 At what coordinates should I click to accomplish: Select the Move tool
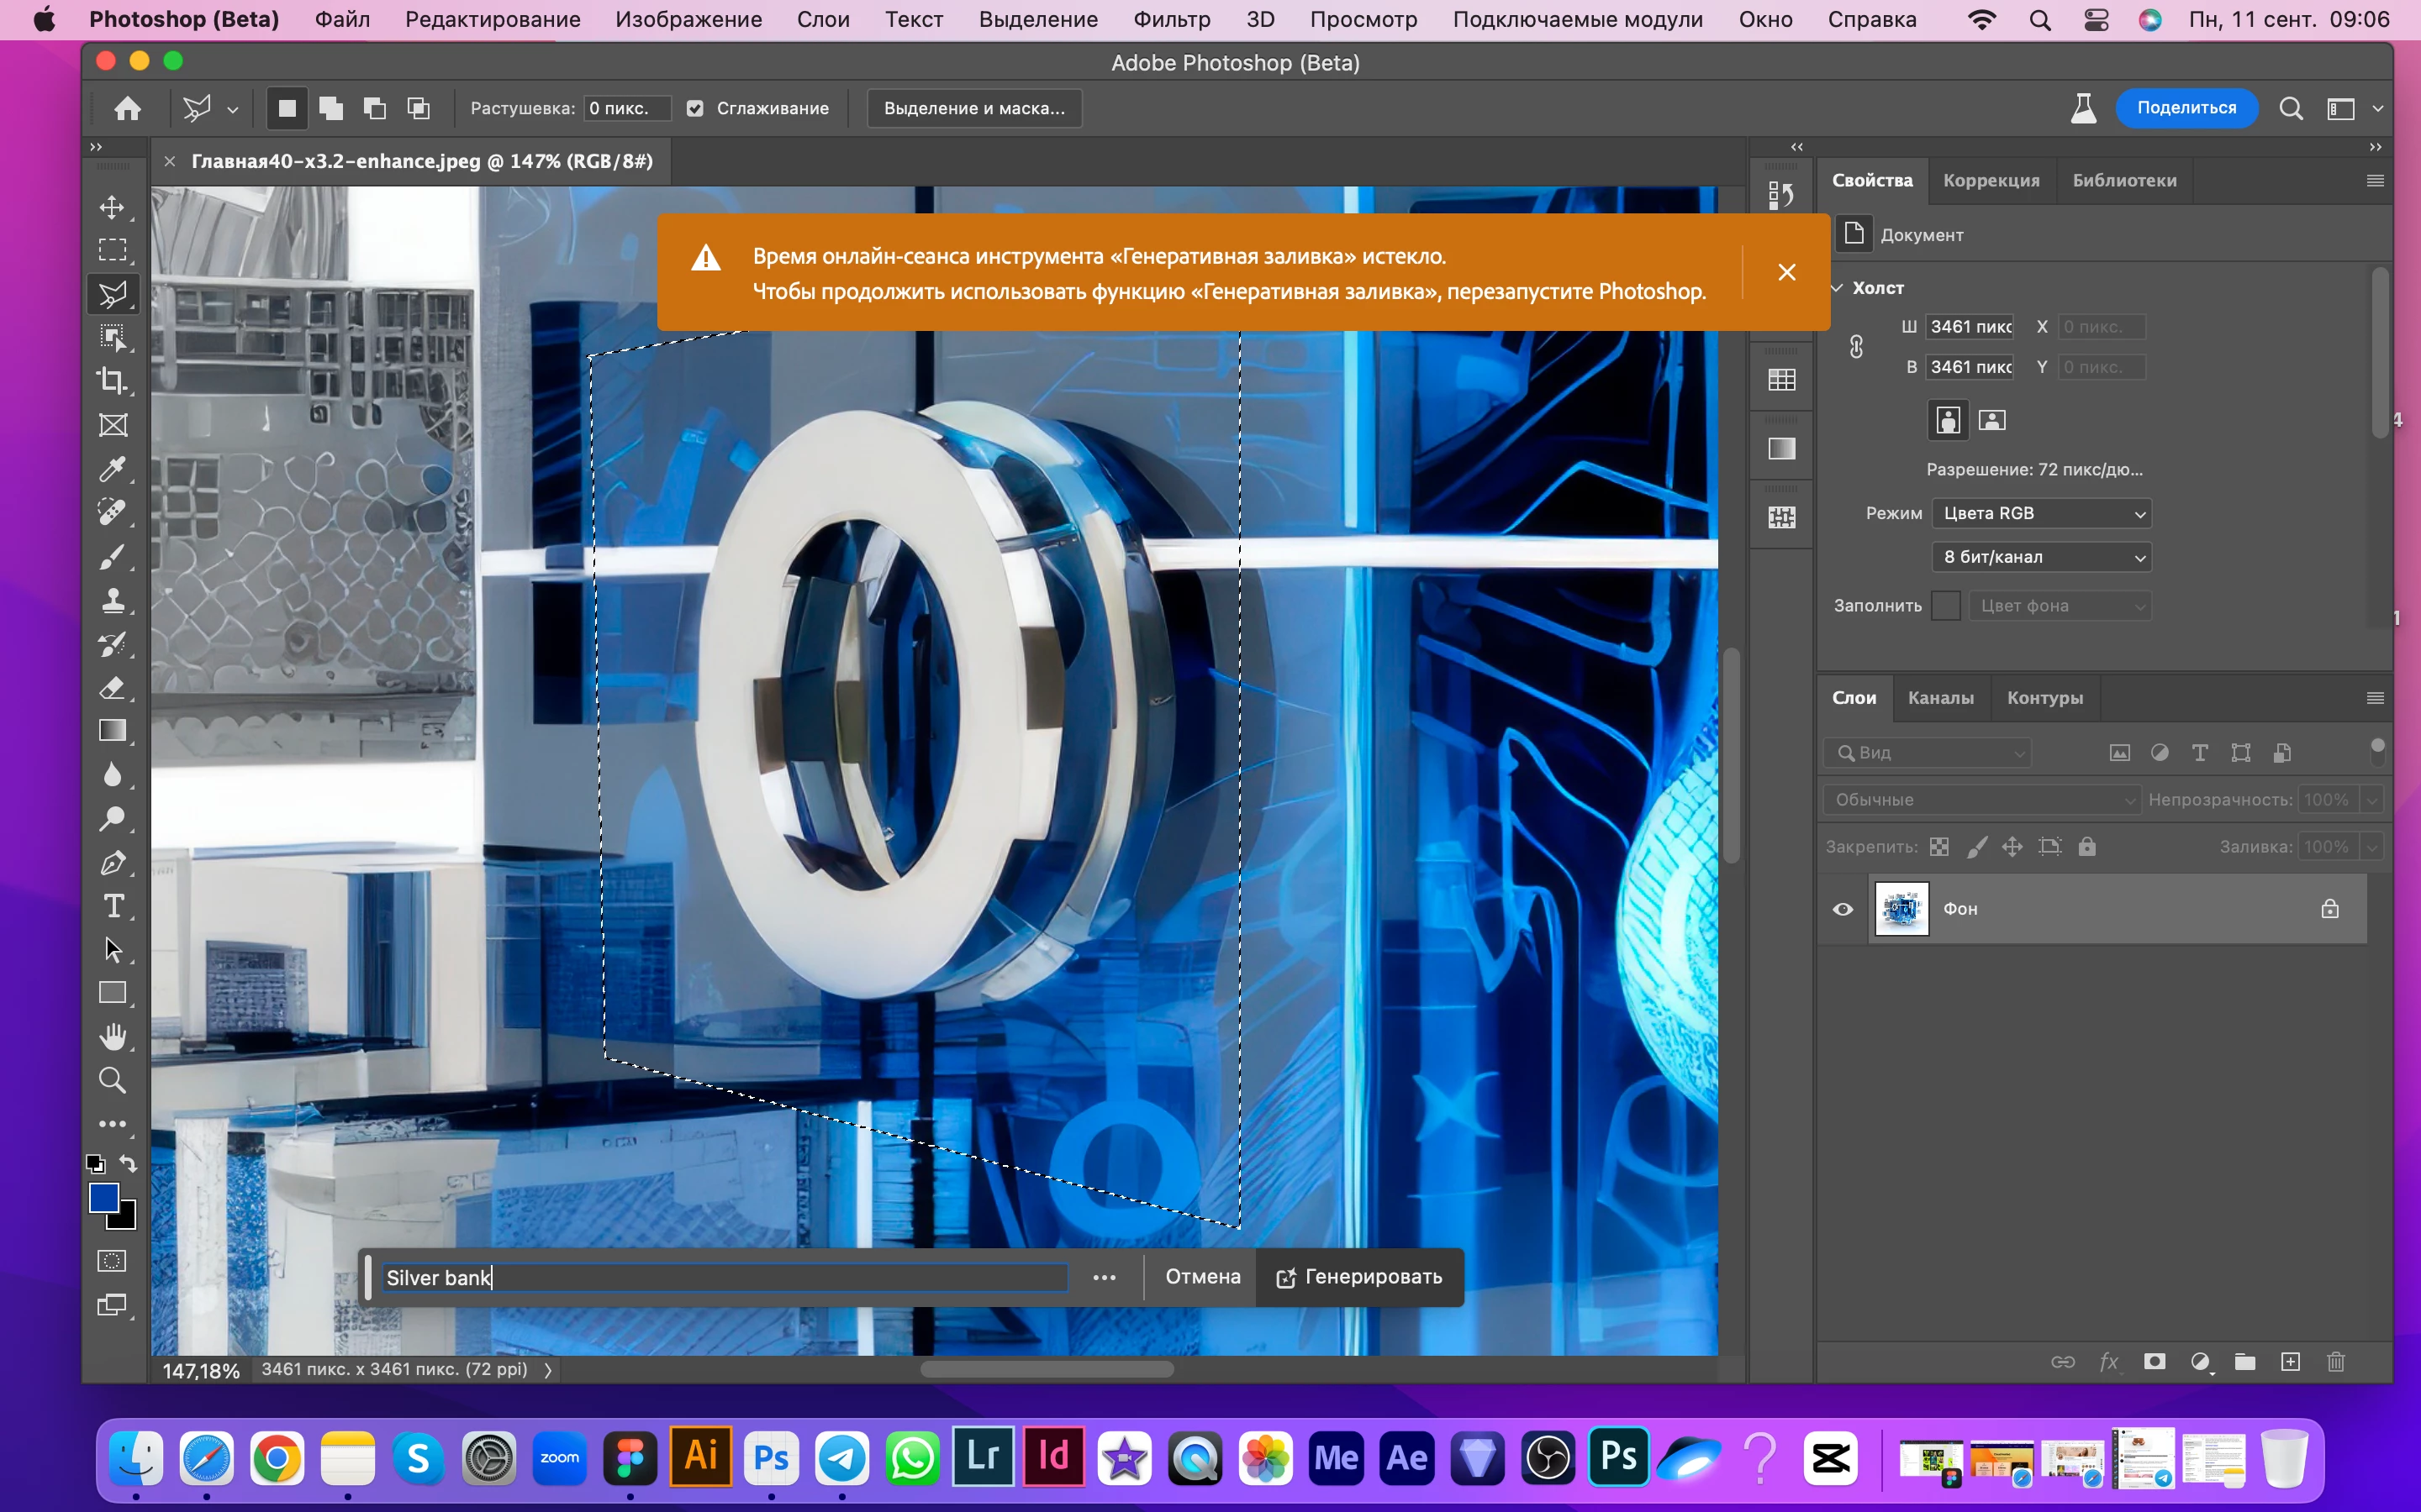112,207
